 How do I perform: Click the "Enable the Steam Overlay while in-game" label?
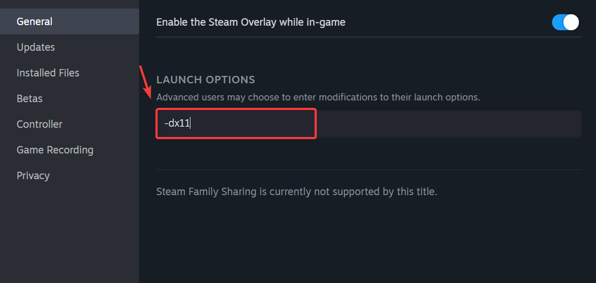pos(251,22)
